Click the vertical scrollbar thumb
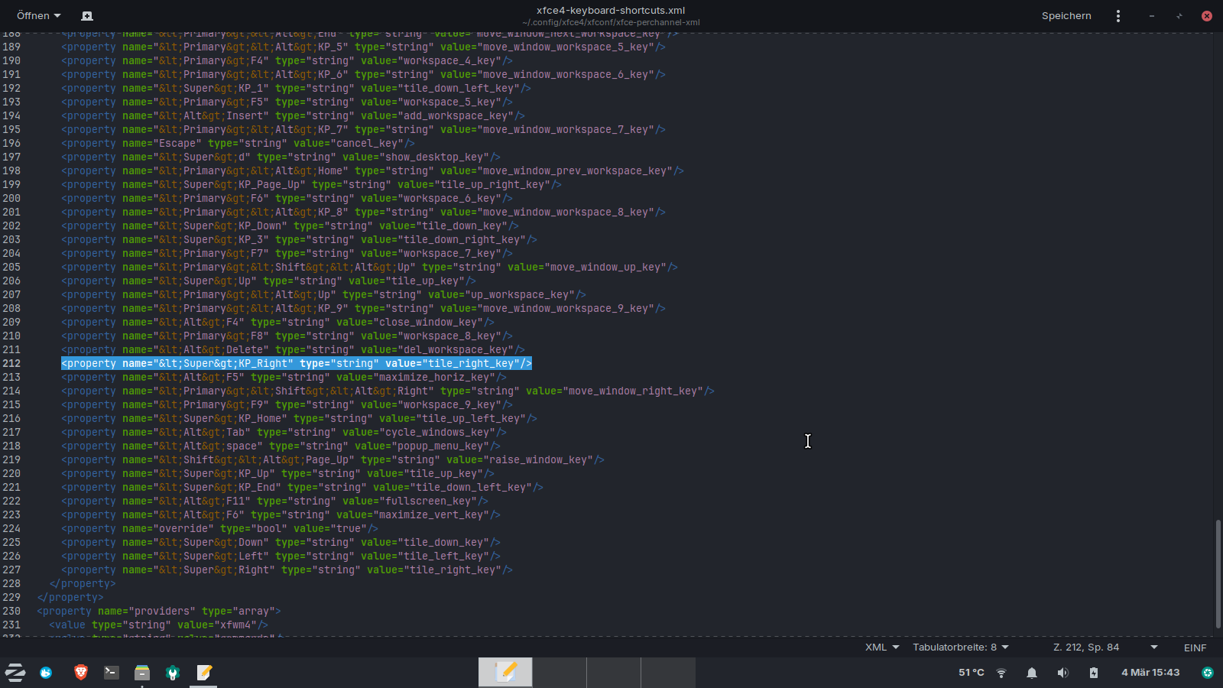 1218,573
